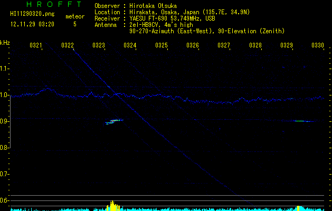Click the date stamp 12.11.29 03:20
Viewport: 332px width, 211px height.
(x=32, y=24)
